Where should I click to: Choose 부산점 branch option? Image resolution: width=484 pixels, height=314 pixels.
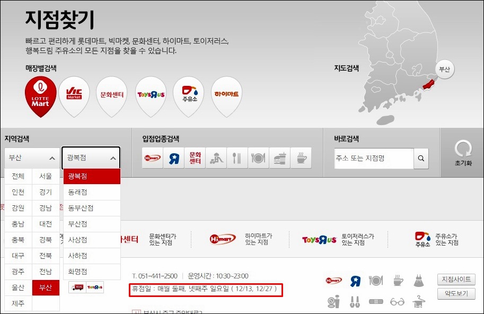[92, 224]
